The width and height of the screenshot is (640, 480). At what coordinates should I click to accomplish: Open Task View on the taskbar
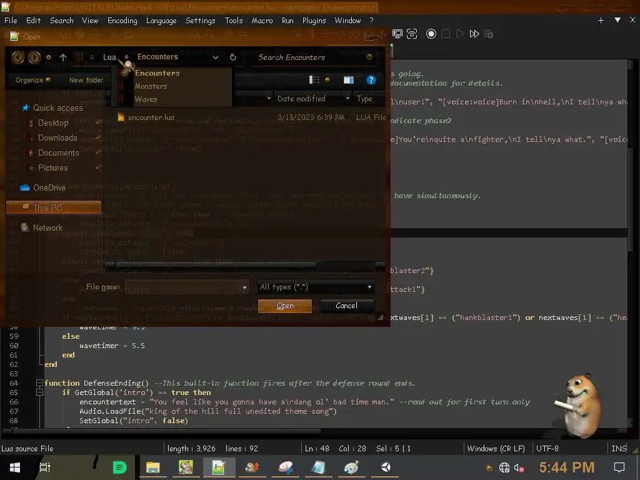pyautogui.click(x=44, y=467)
